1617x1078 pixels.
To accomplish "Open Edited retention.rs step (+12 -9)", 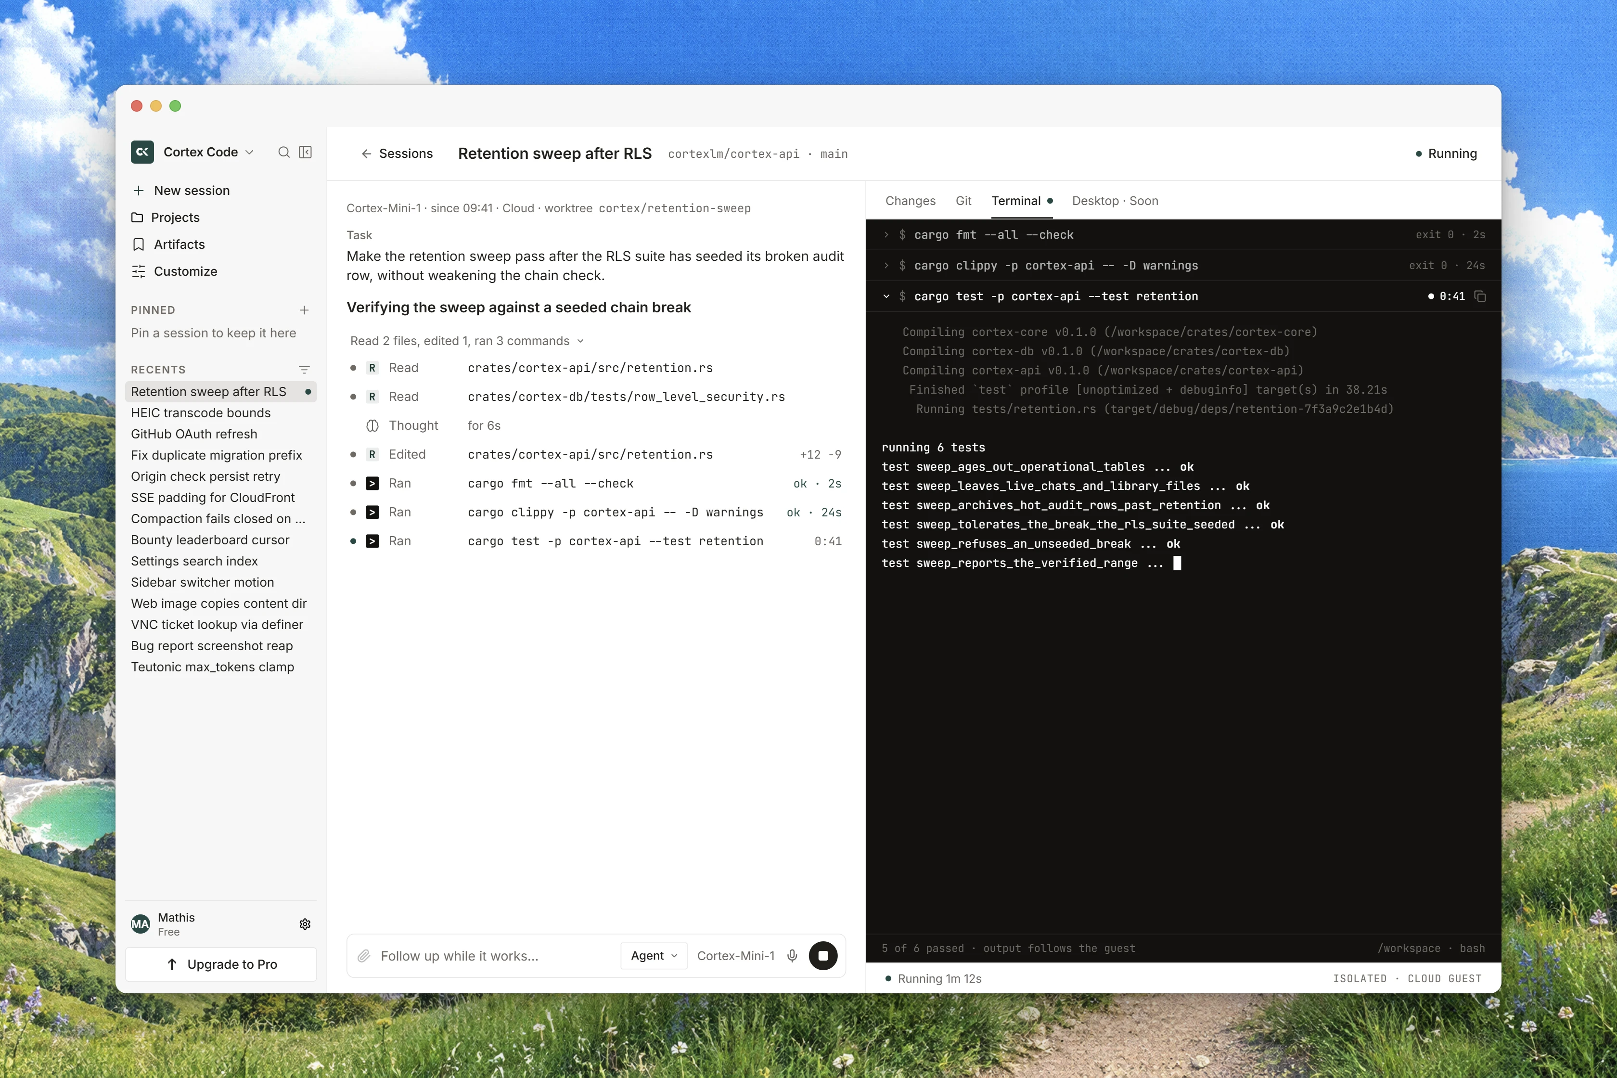I will 595,454.
